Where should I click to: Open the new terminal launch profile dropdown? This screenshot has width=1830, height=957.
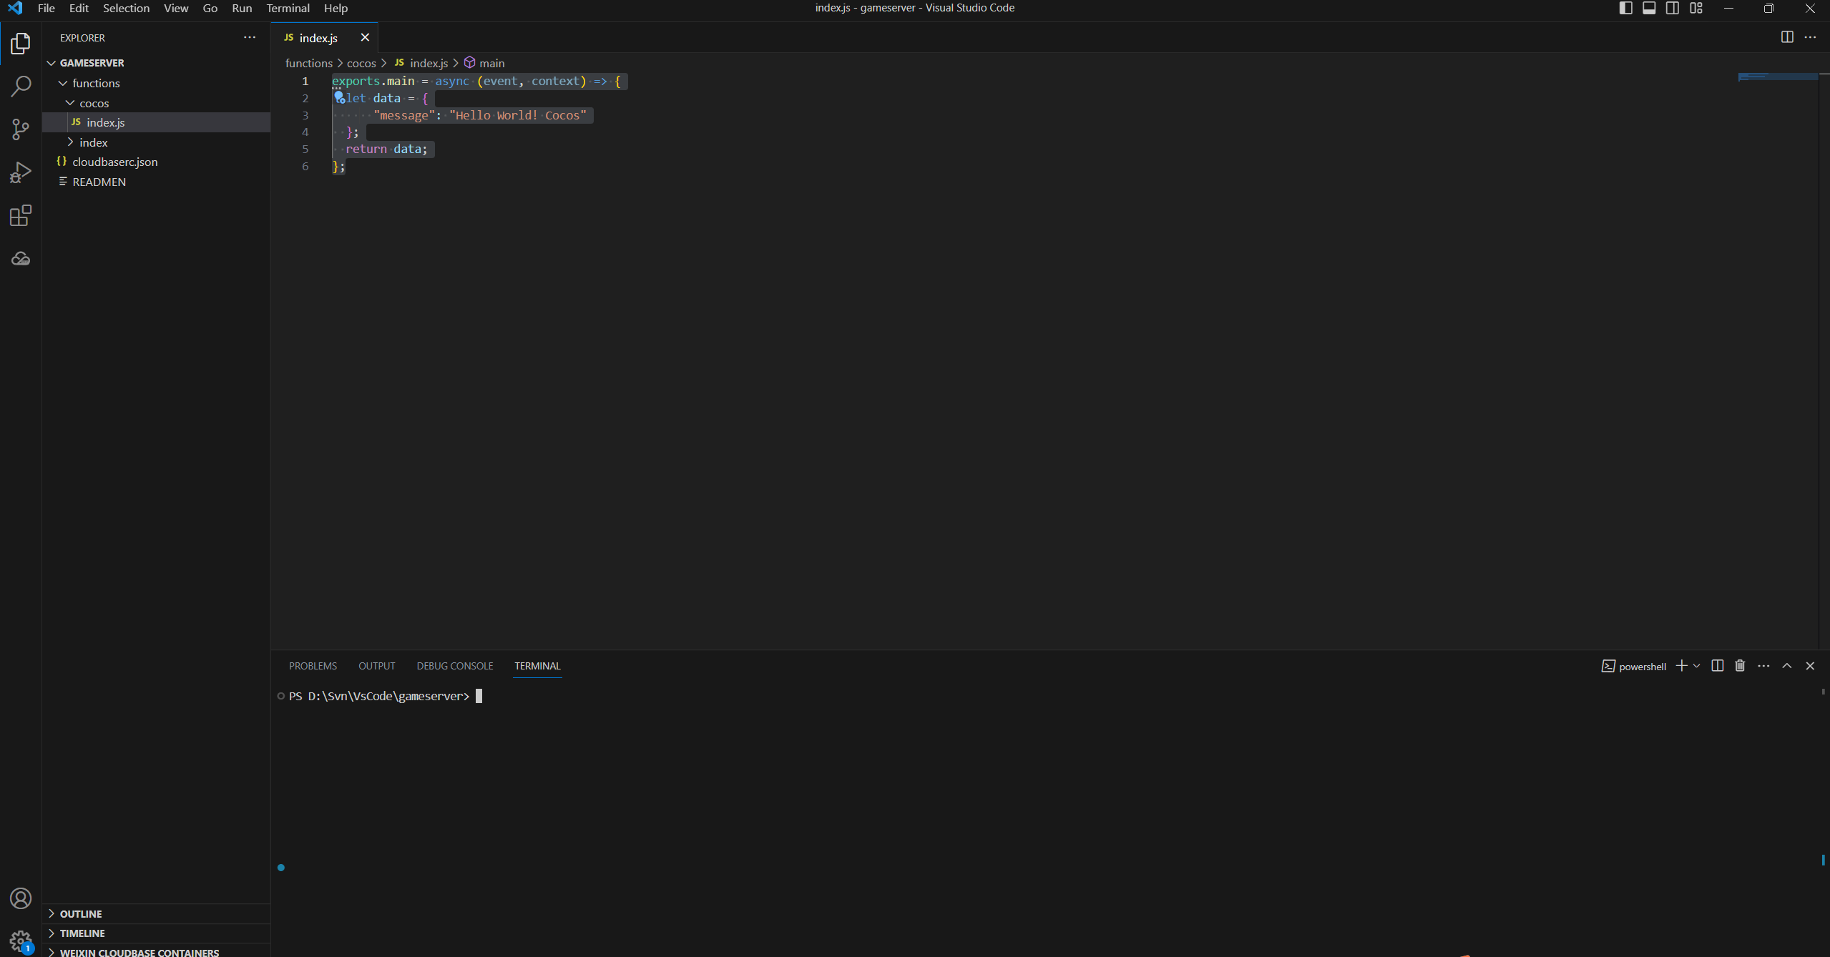1696,666
